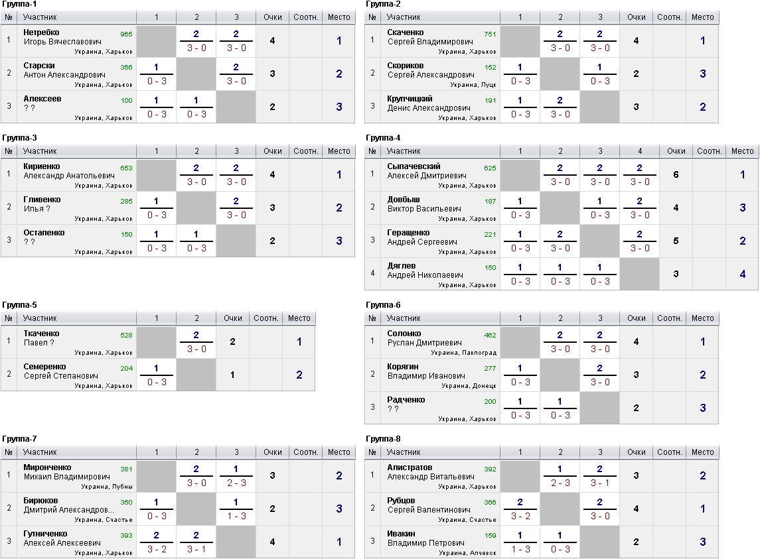This screenshot has height=559, width=760.
Task: Select the Участник header in Group 7
Action: [40, 452]
